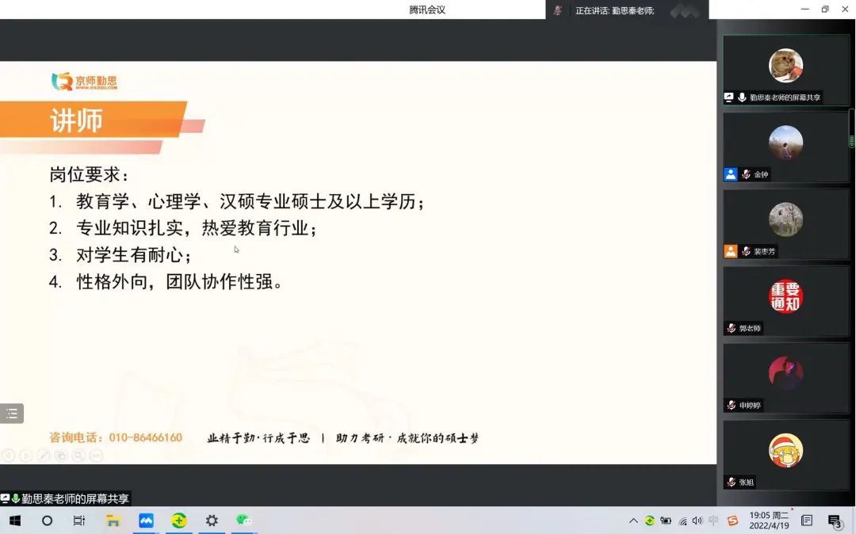
Task: Select the 郭老师 participant tile
Action: point(785,301)
